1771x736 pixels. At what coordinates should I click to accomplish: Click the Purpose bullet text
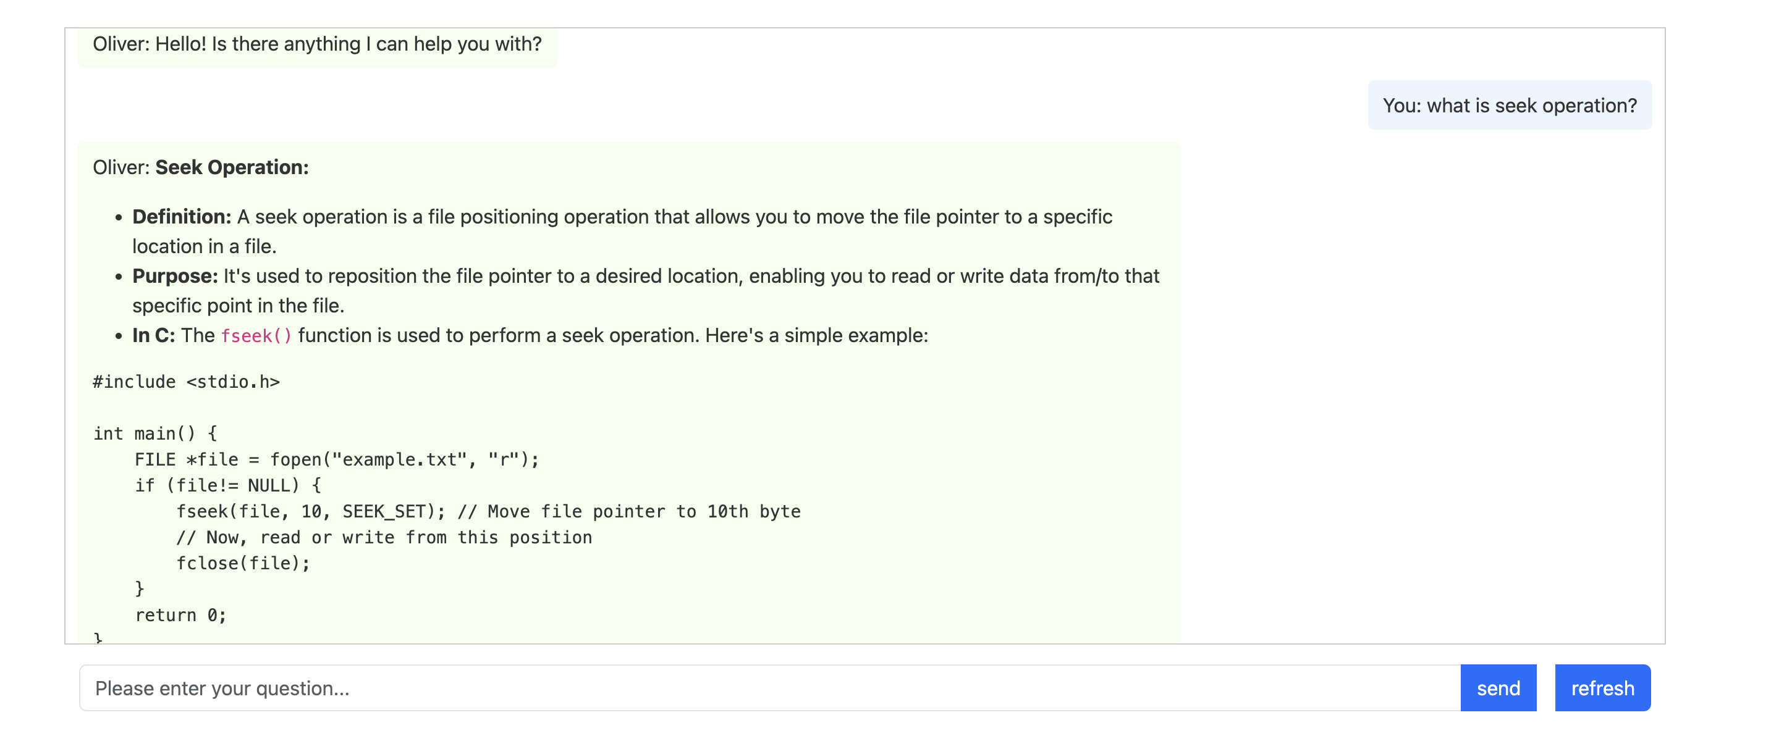pyautogui.click(x=646, y=291)
